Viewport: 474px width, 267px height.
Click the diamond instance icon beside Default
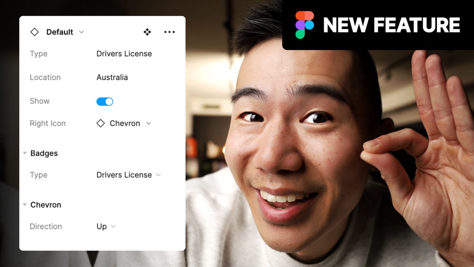(34, 32)
